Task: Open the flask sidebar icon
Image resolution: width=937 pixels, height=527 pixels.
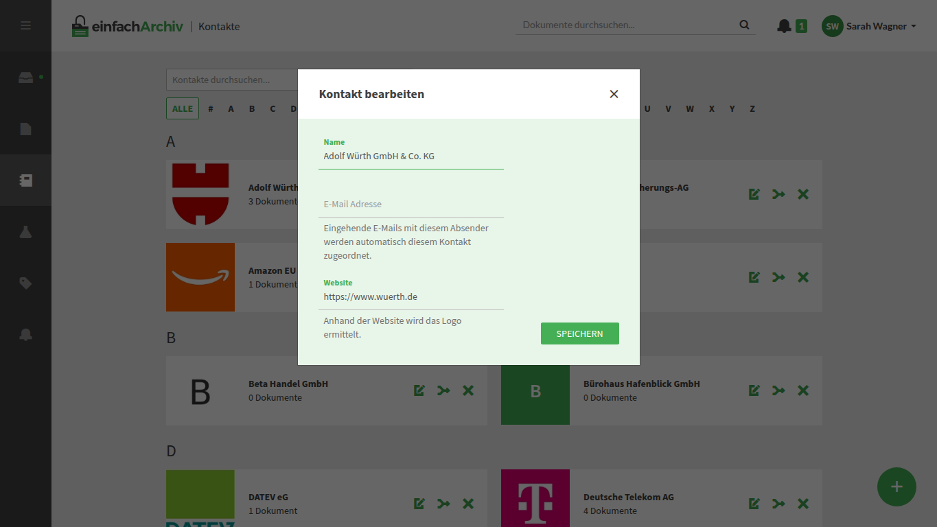Action: 25,232
